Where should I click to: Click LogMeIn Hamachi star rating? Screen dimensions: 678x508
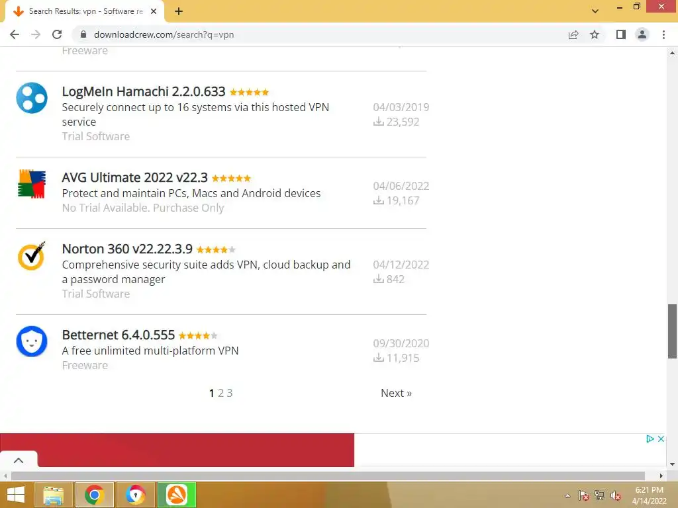249,92
